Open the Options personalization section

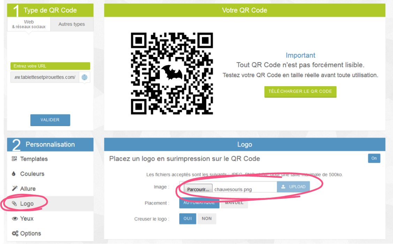[x=50, y=233]
